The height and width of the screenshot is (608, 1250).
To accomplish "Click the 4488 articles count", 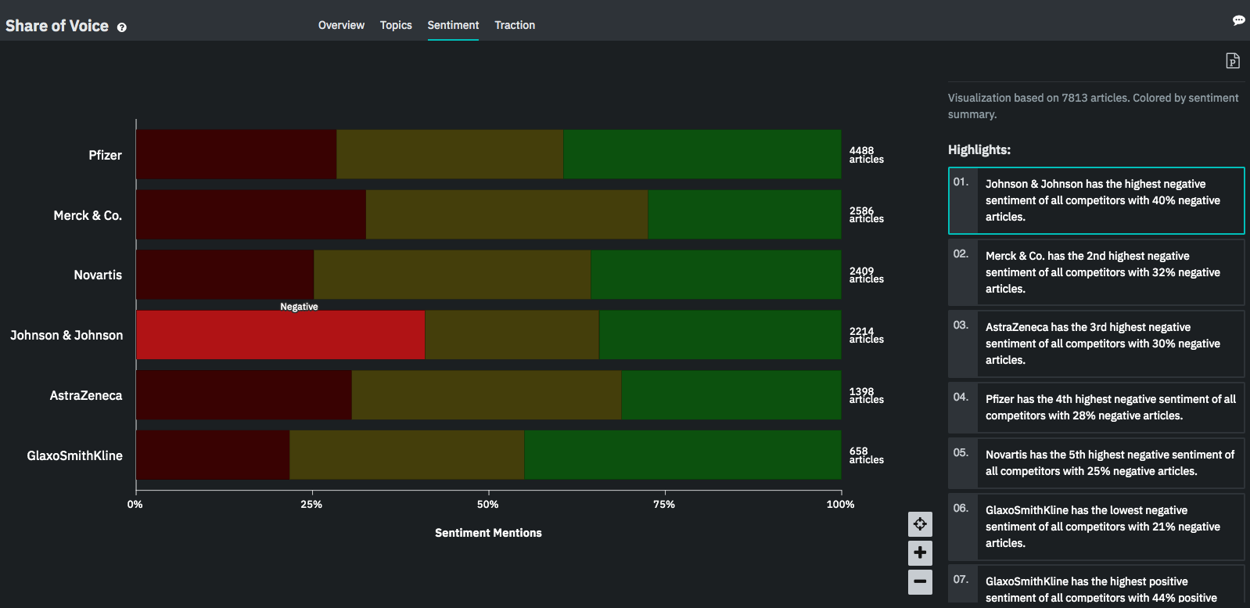I will [x=867, y=155].
